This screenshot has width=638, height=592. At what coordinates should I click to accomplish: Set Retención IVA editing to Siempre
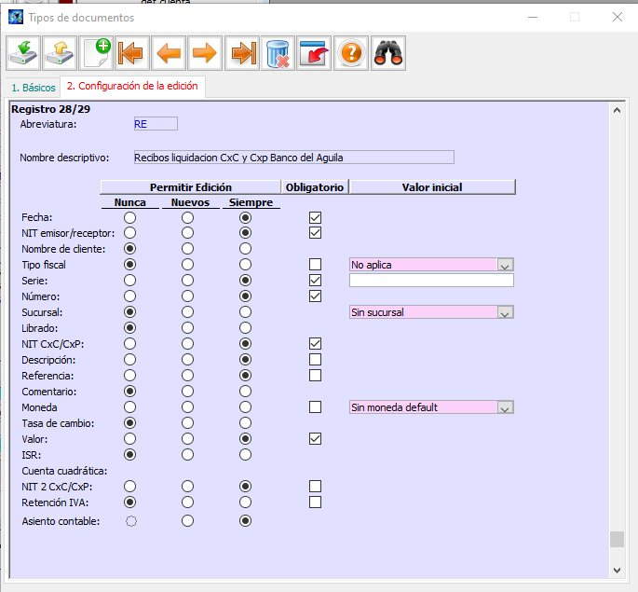coord(245,503)
